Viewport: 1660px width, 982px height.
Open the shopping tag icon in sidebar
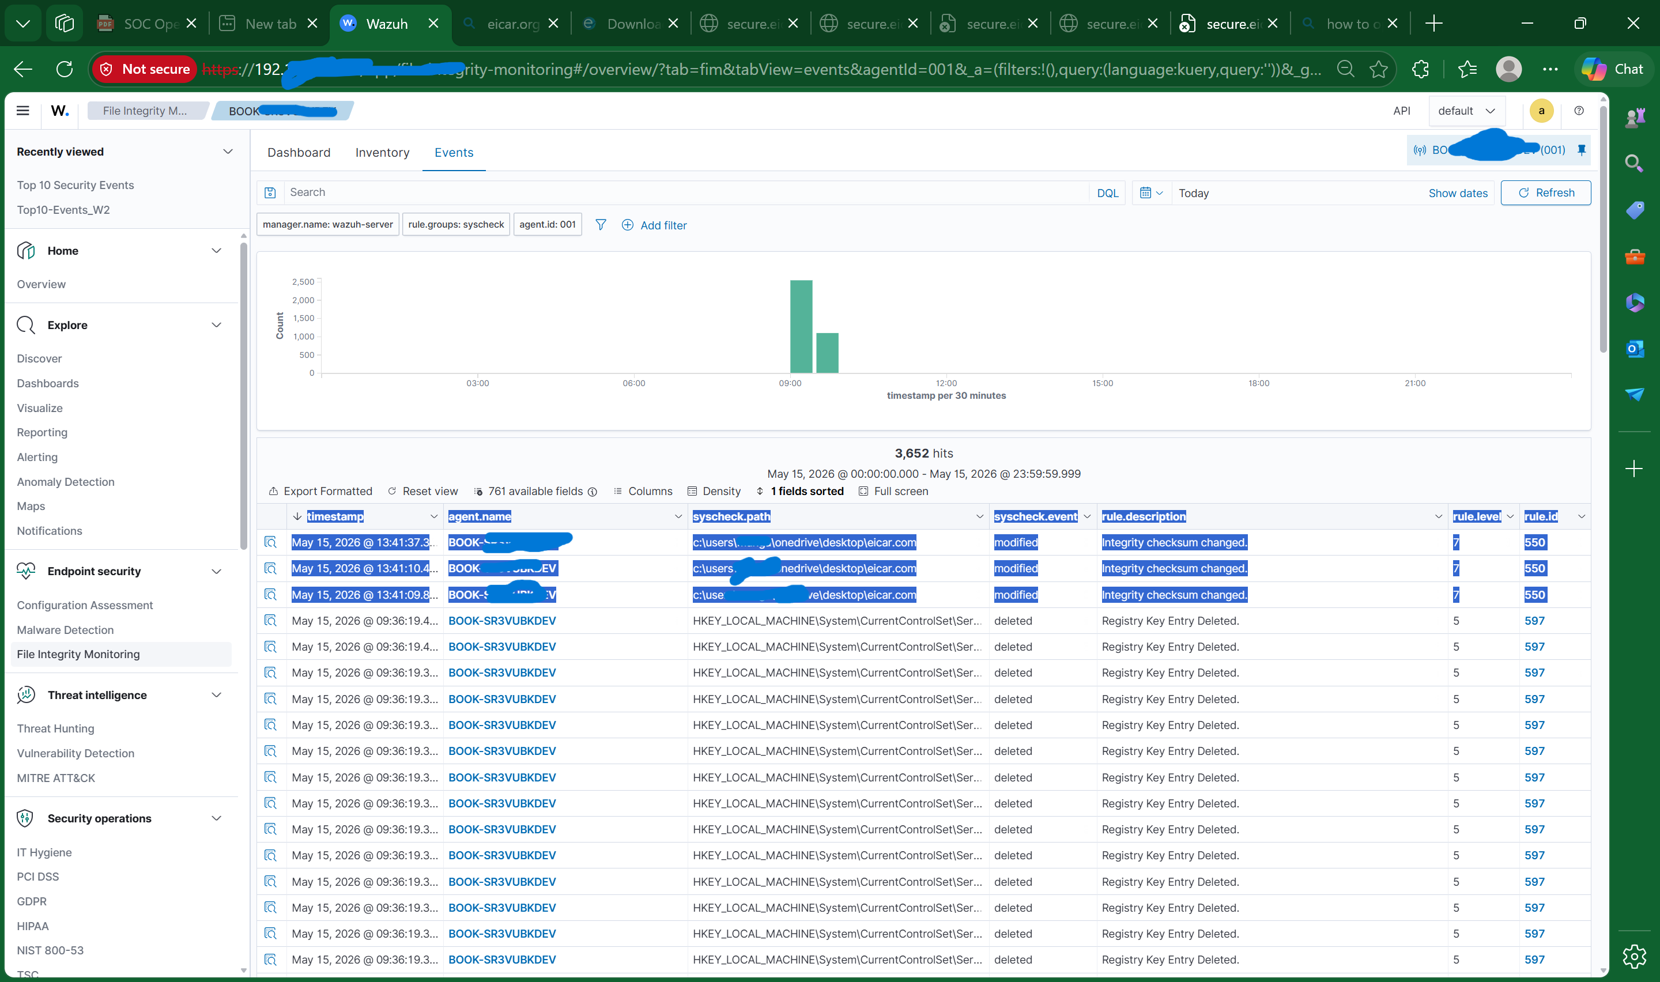1633,210
